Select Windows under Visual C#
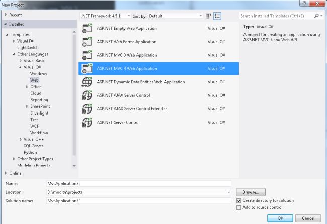Image resolution: width=327 pixels, height=224 pixels. [x=39, y=74]
